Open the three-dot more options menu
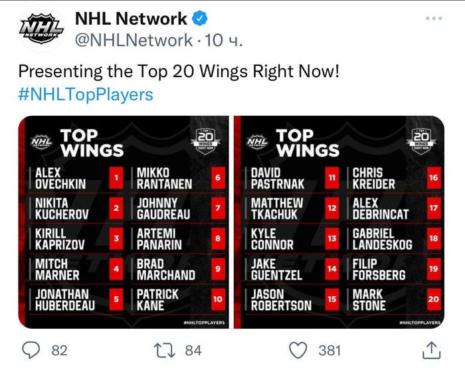Screen dimensions: 465x378 (433, 19)
